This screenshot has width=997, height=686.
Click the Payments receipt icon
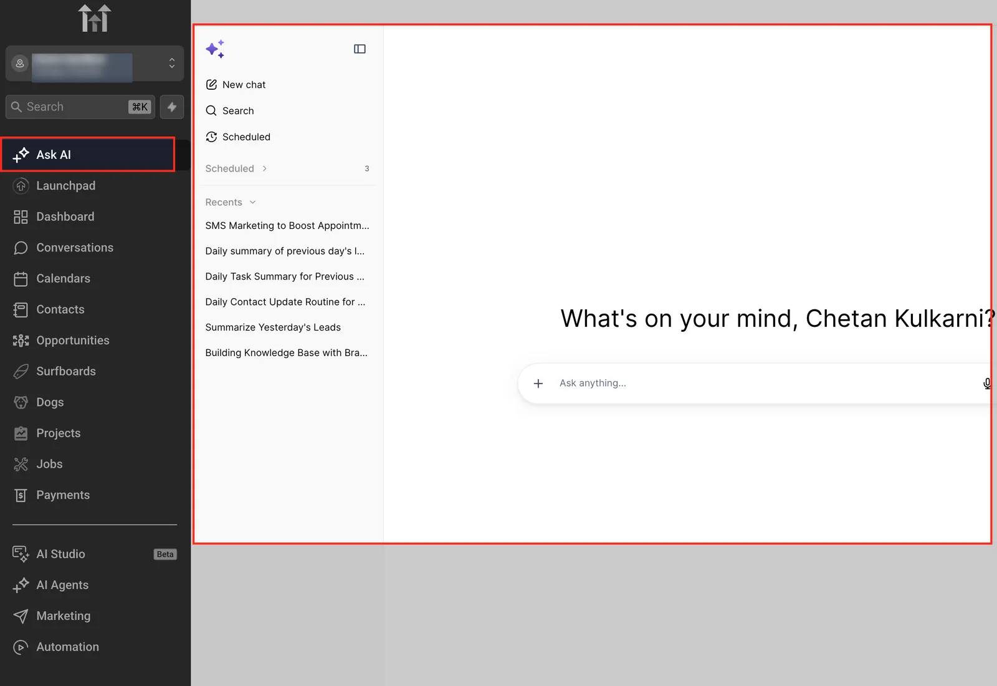21,495
